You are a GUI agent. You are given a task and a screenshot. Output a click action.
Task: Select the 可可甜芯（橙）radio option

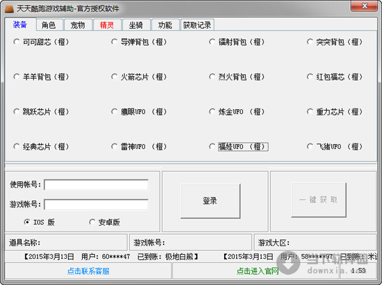coord(17,42)
